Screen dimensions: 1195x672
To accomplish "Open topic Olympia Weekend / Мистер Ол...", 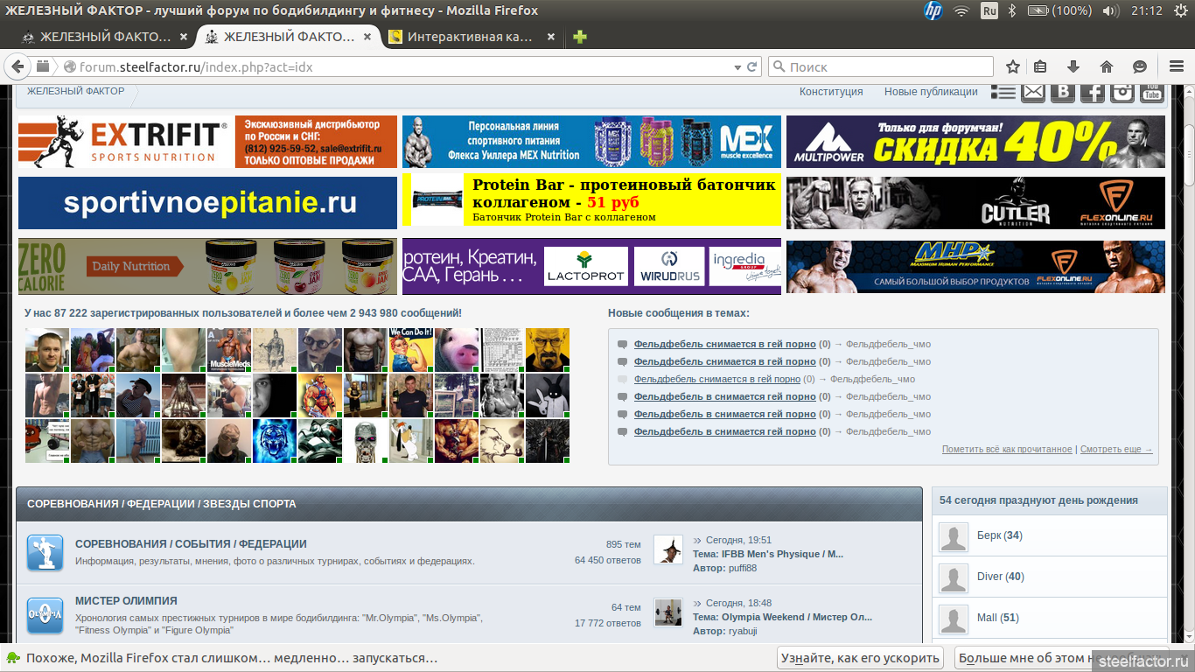I will [x=797, y=617].
